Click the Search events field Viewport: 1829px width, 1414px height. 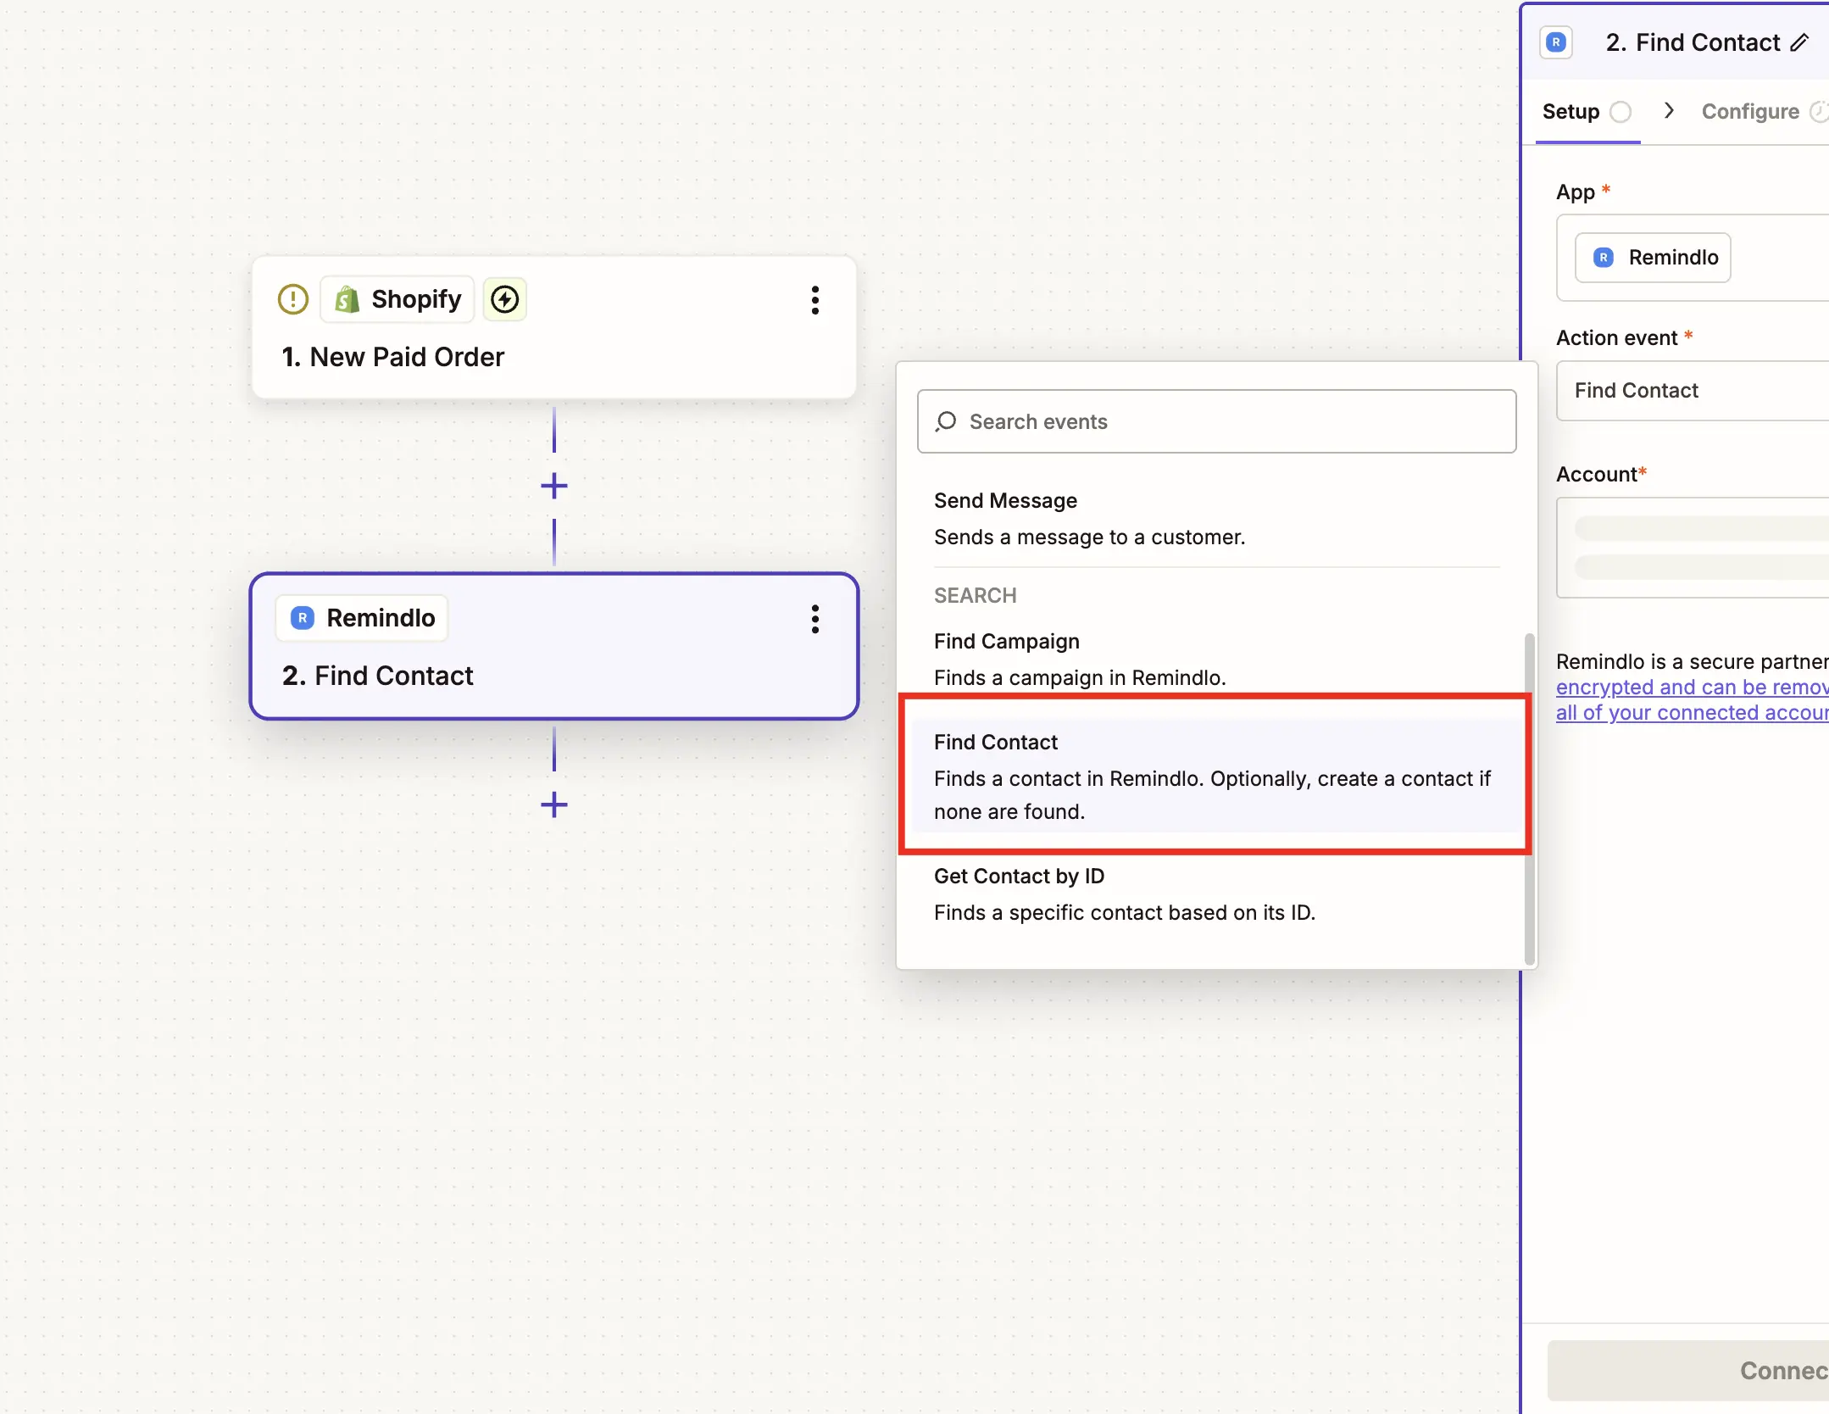[1216, 421]
